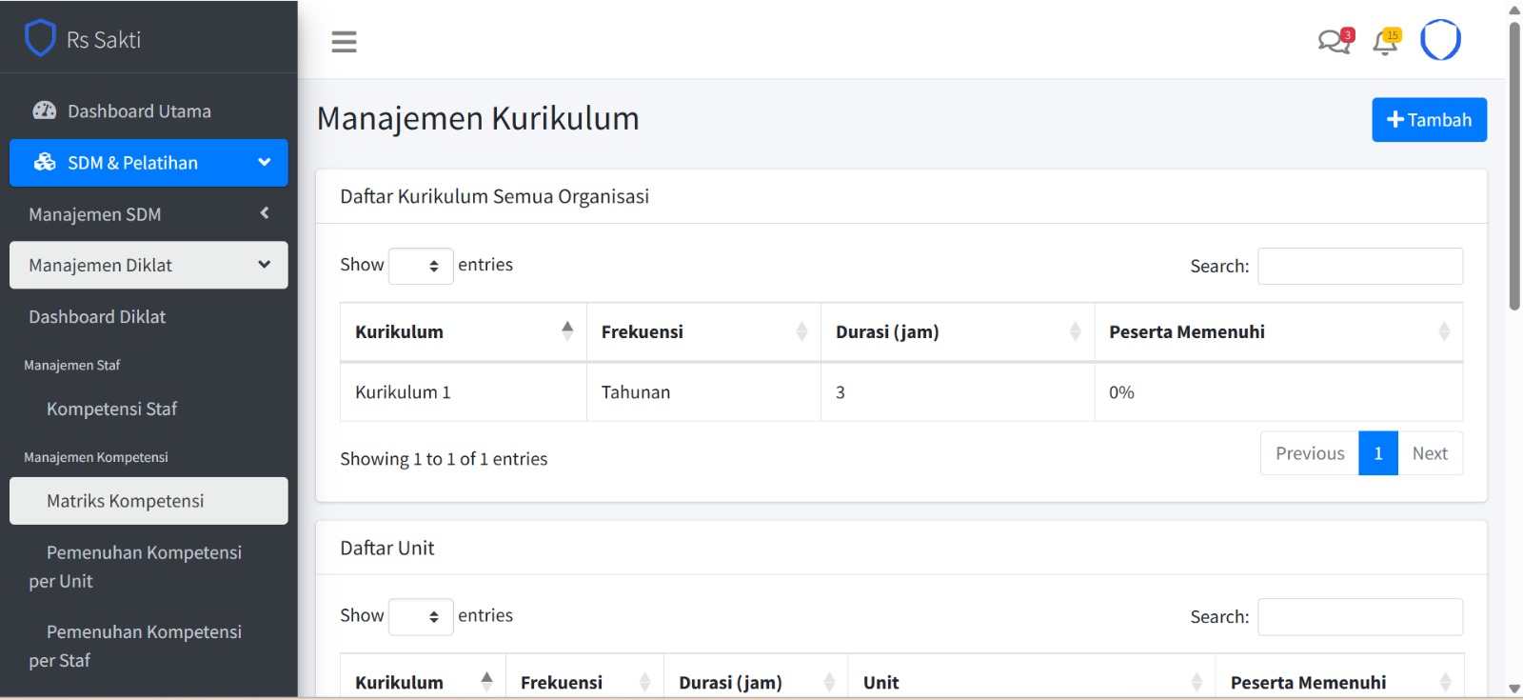1523x700 pixels.
Task: Click the Search field in Daftar Kurikulum
Action: [x=1359, y=267]
